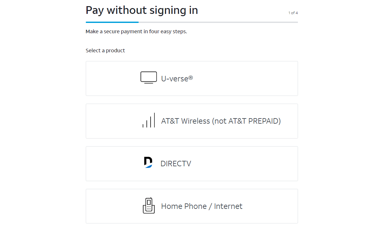Click the secure payment description text
This screenshot has height=226, width=387.
pos(136,32)
